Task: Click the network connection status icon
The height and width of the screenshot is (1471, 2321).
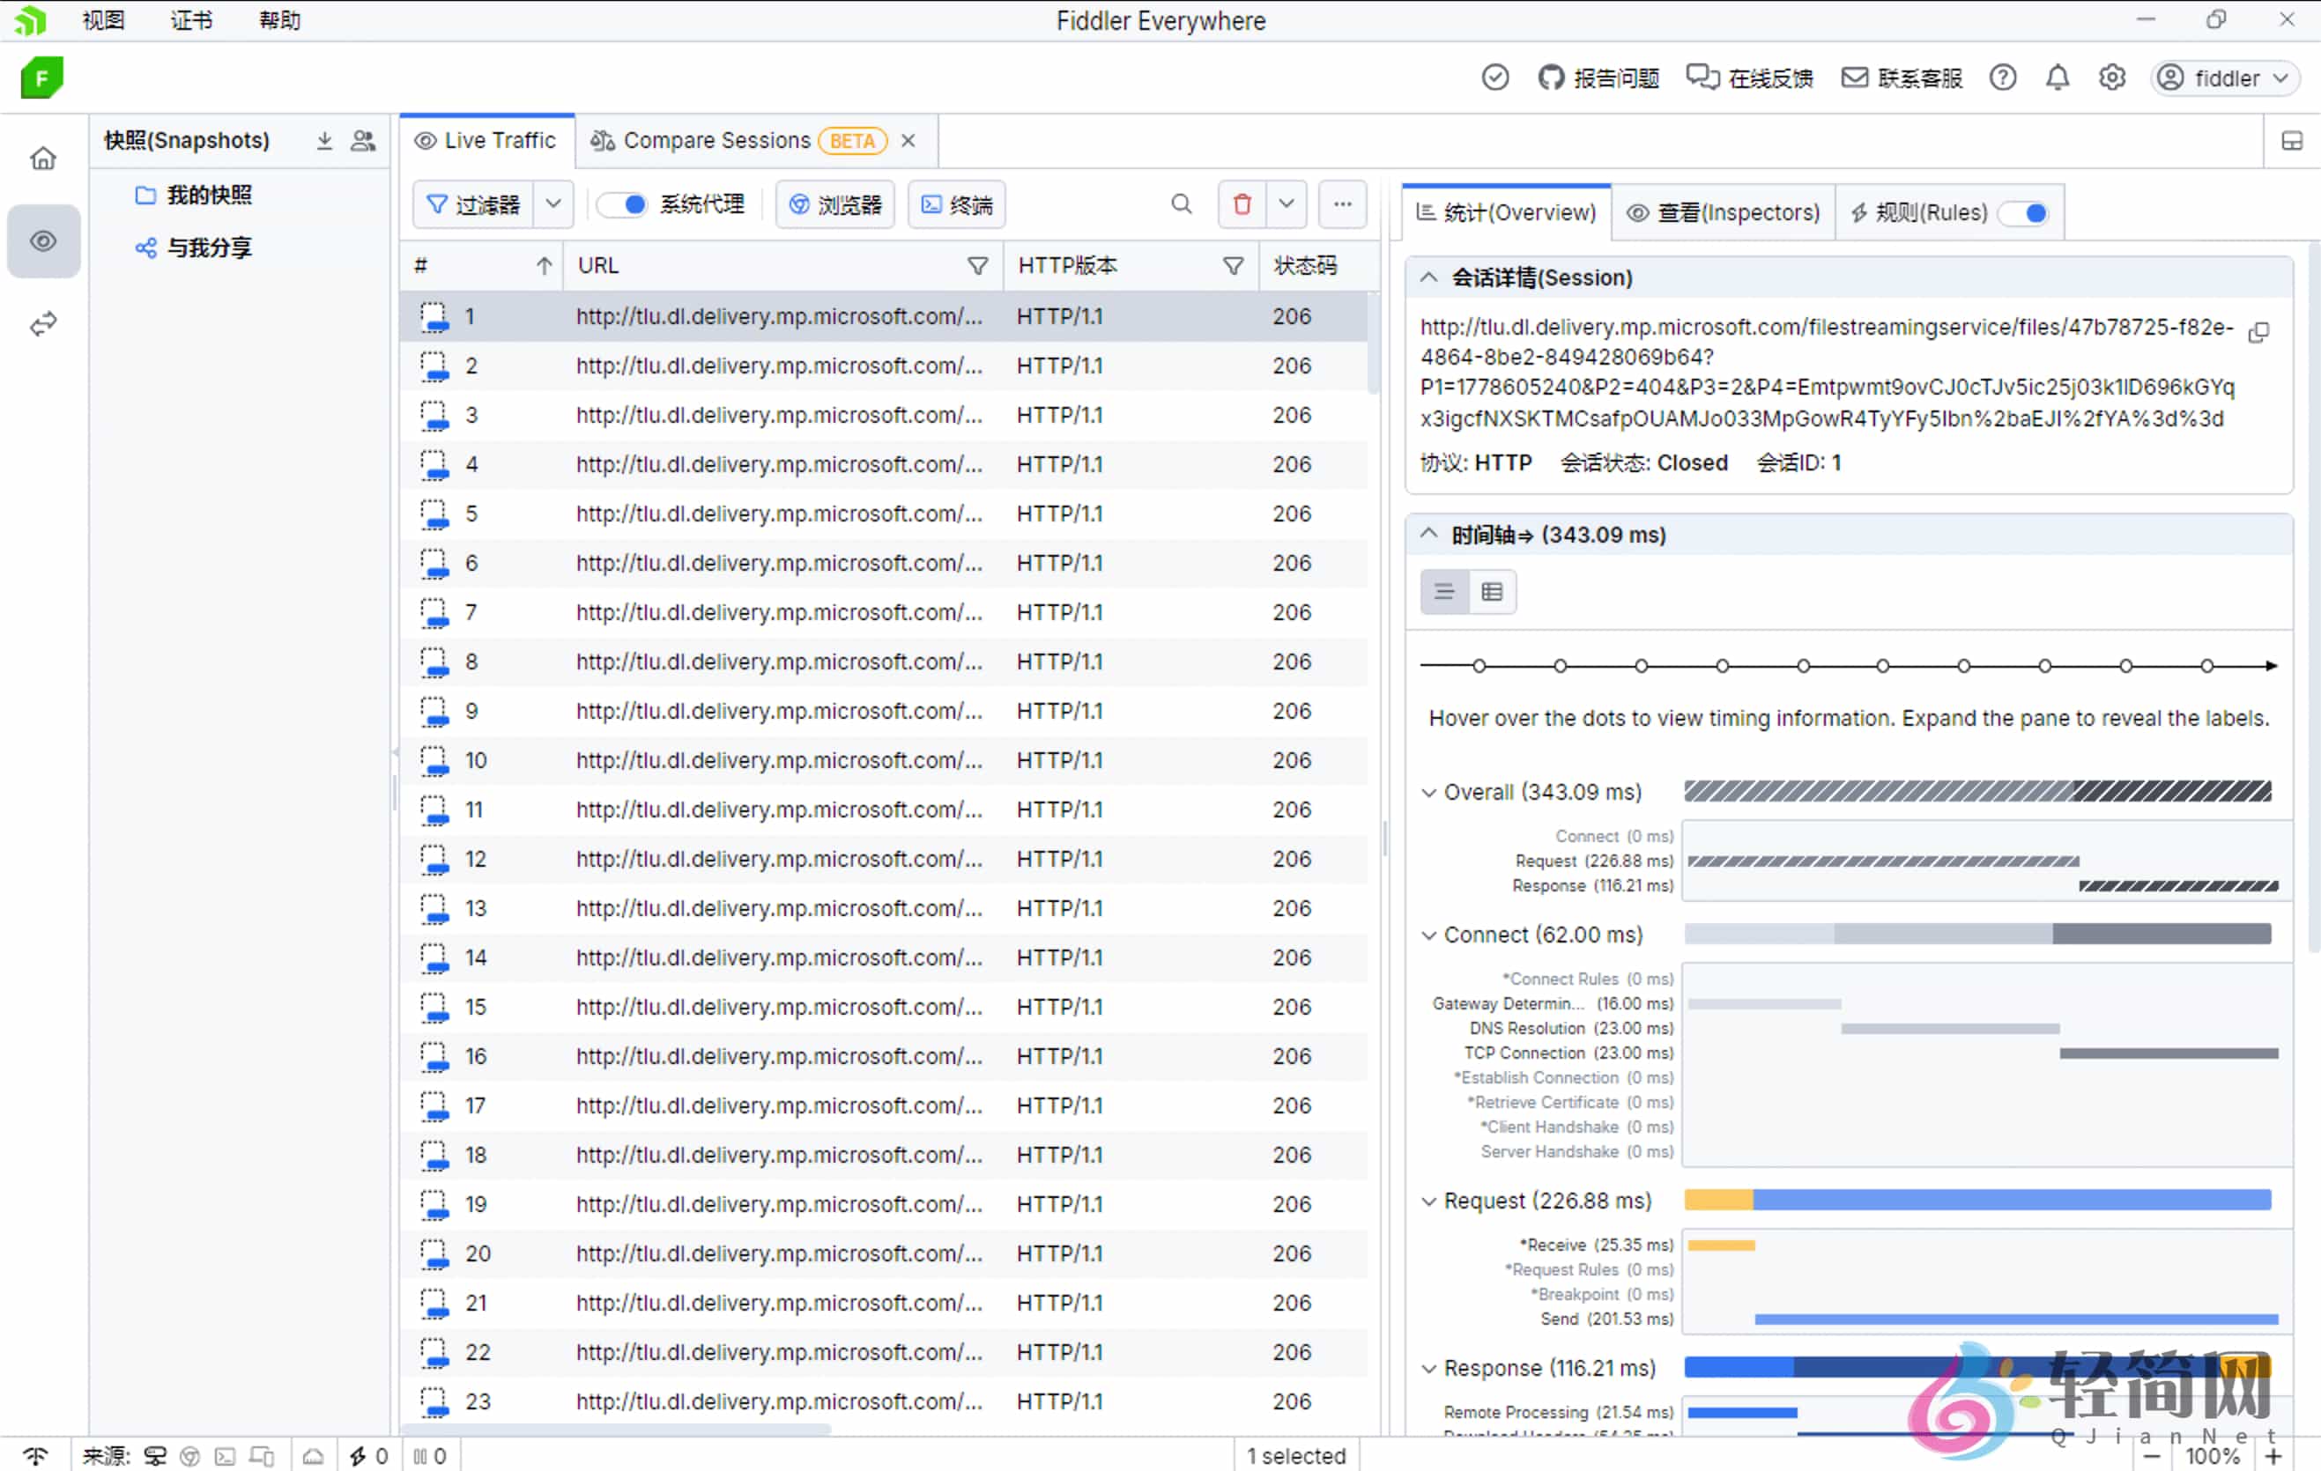Action: [x=35, y=1456]
